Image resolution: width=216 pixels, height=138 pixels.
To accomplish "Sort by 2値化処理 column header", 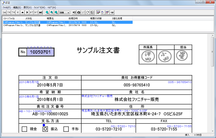I will click(122, 18).
